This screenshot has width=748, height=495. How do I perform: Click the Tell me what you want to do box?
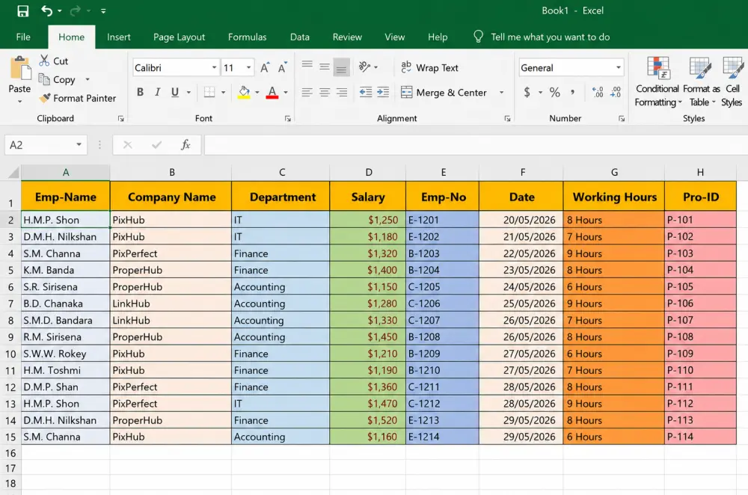coord(542,37)
